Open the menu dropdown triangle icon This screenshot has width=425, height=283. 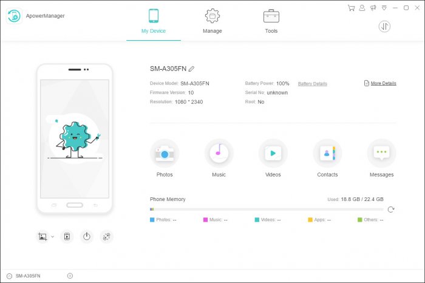point(384,8)
